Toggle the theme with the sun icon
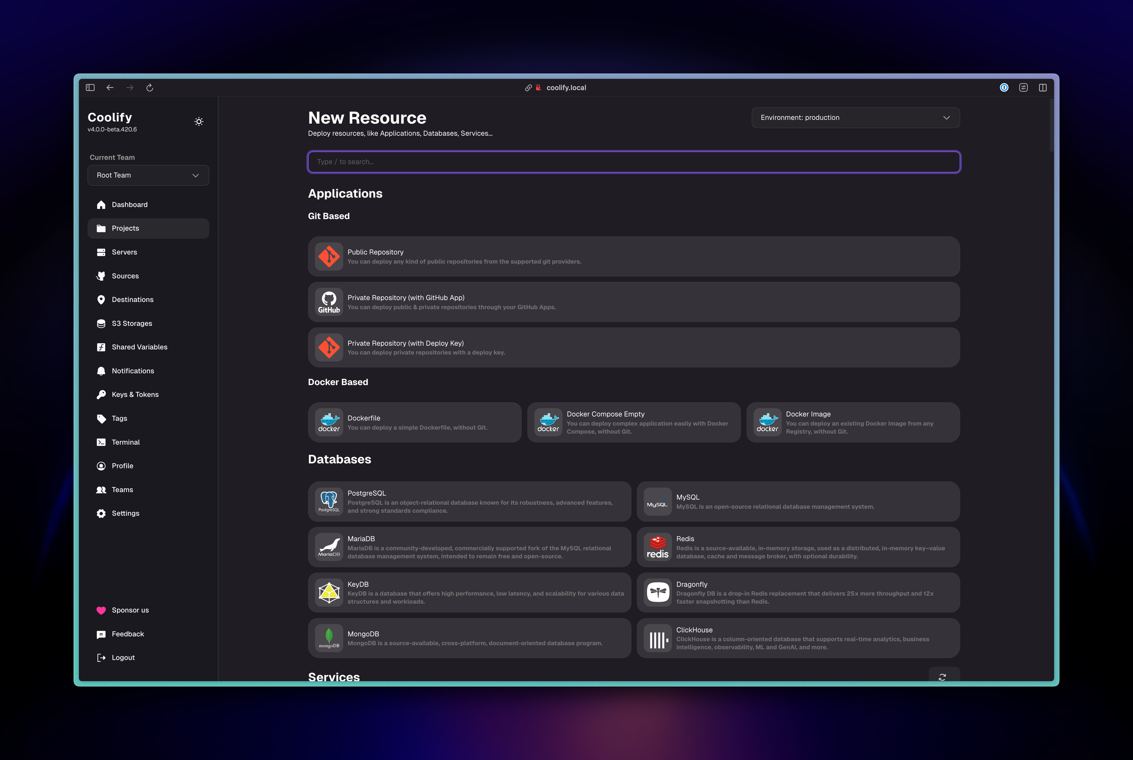The width and height of the screenshot is (1133, 760). tap(199, 122)
